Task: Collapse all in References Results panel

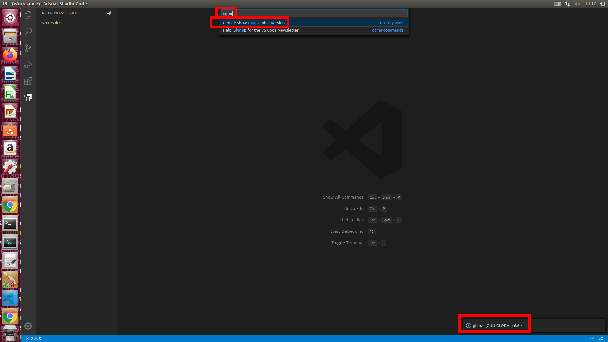Action: pyautogui.click(x=109, y=13)
